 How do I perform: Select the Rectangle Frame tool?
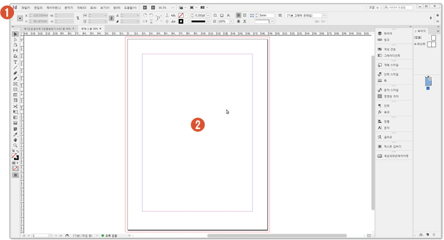tap(15, 84)
